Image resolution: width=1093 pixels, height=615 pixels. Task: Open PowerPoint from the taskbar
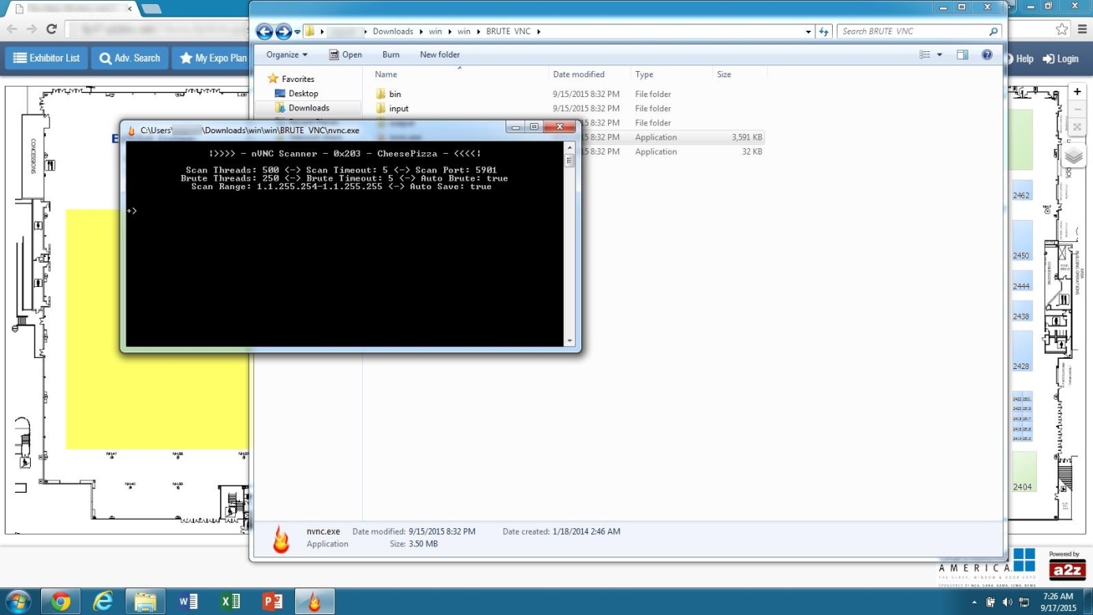coord(273,602)
